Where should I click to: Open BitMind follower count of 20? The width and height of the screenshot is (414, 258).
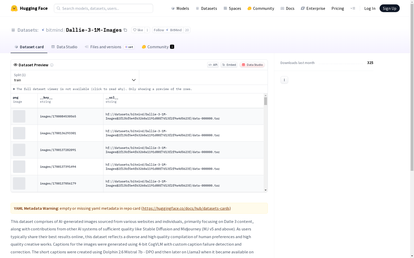187,30
